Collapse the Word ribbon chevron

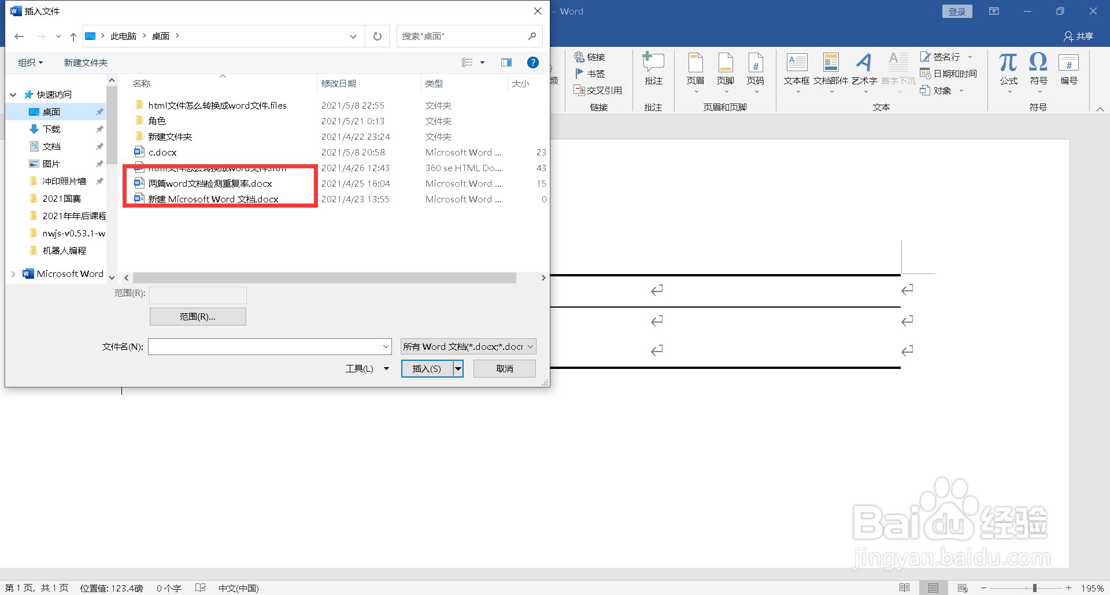[x=1100, y=109]
